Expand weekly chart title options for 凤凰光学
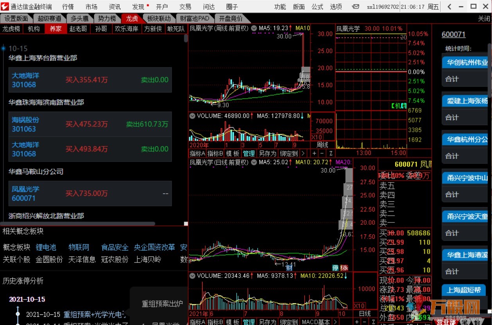Screen dimensions: 492x325 pyautogui.click(x=254, y=28)
